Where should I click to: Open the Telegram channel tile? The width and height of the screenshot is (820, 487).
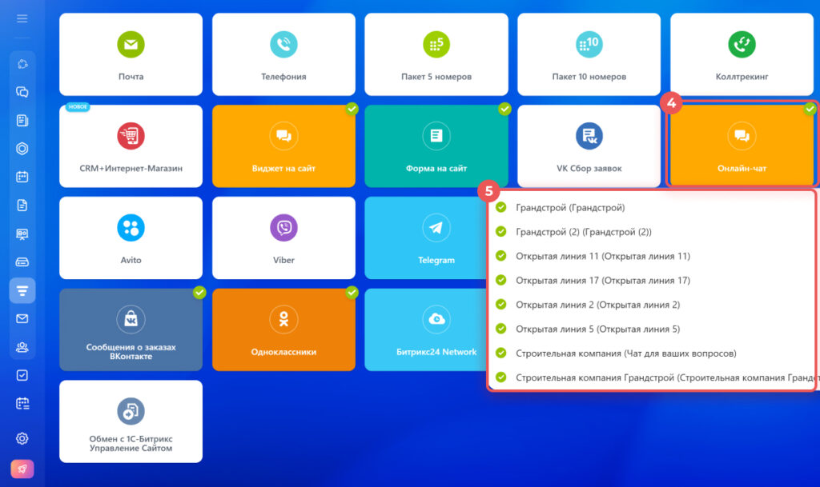click(x=436, y=238)
